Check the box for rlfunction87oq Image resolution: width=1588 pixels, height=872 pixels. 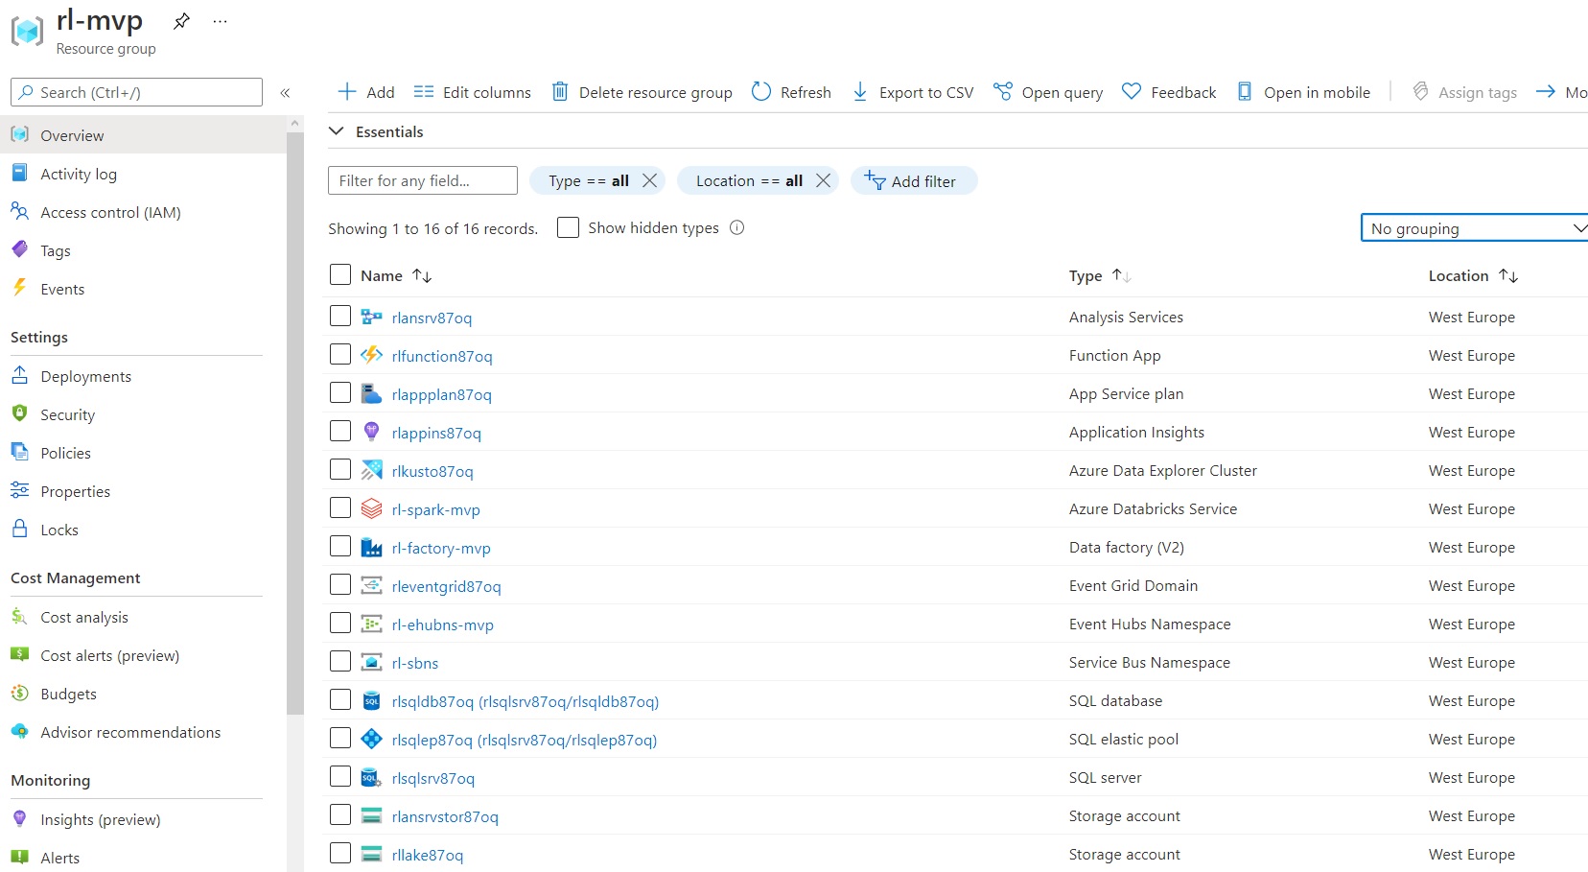340,354
